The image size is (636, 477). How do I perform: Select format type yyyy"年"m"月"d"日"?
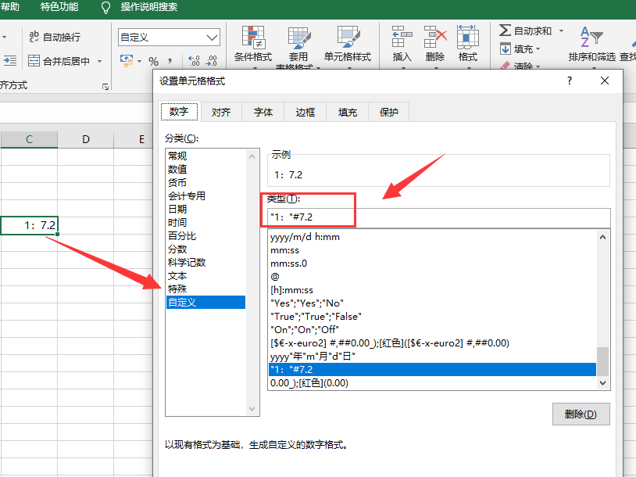tap(432, 357)
